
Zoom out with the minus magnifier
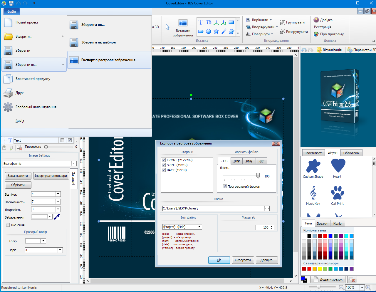pos(341,288)
